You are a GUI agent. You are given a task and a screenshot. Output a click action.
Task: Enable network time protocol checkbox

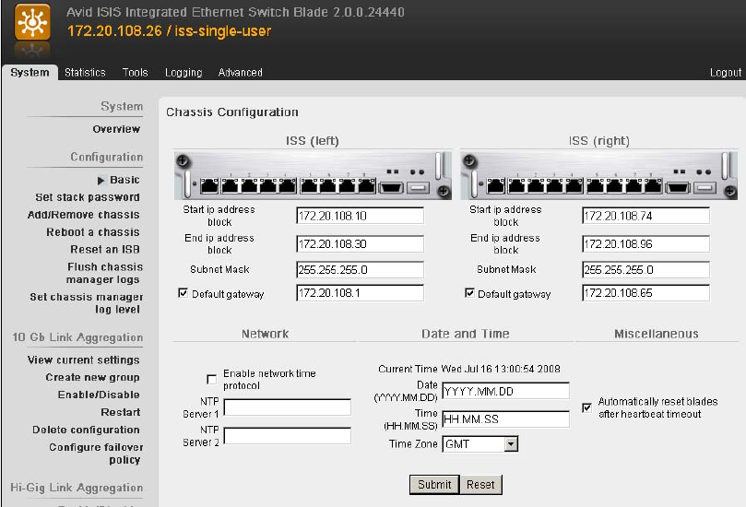pyautogui.click(x=212, y=379)
